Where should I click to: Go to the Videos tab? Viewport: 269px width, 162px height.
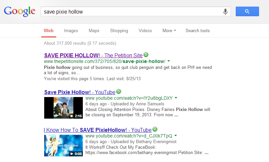[145, 31]
